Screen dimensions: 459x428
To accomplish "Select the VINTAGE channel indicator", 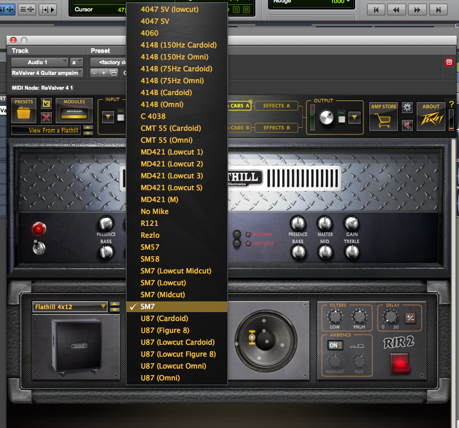I will pos(248,244).
